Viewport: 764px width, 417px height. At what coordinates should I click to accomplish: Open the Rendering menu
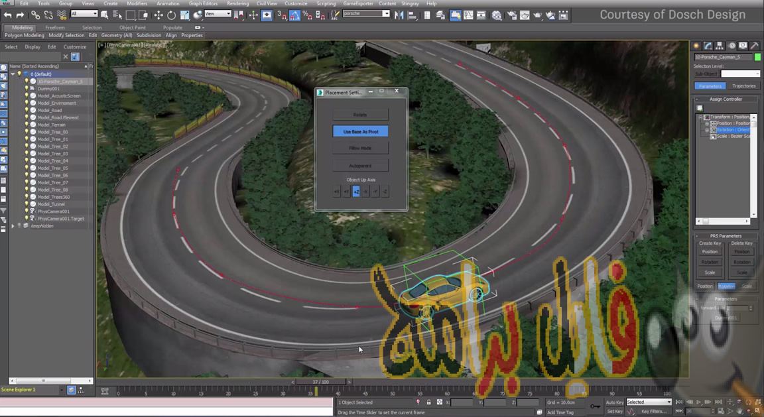(238, 3)
